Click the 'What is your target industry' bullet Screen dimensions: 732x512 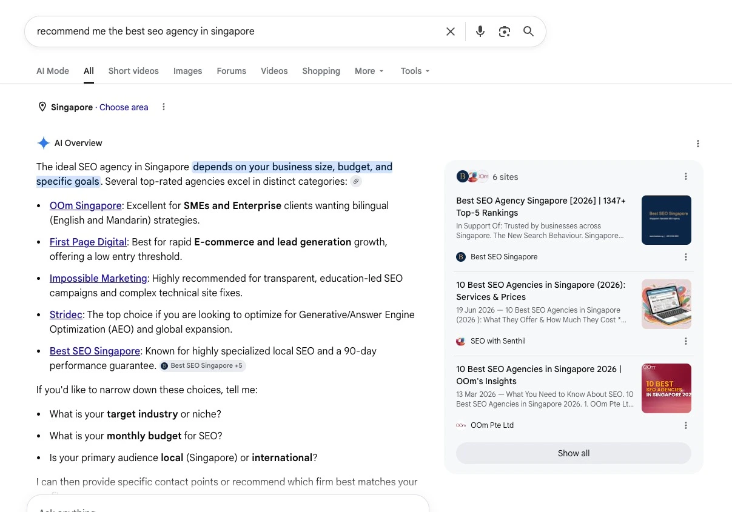pyautogui.click(x=135, y=414)
